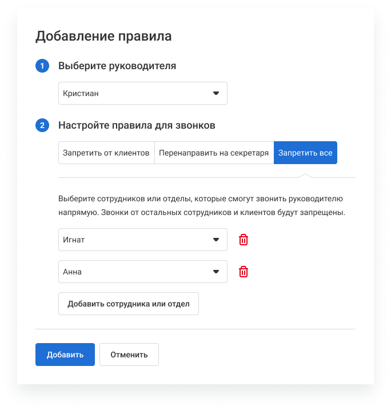Expand the Анна employee dropdown
391x410 pixels.
click(143, 272)
